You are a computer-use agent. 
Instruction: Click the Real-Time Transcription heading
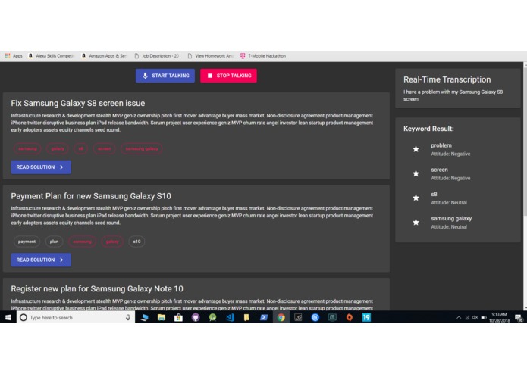pyautogui.click(x=447, y=79)
